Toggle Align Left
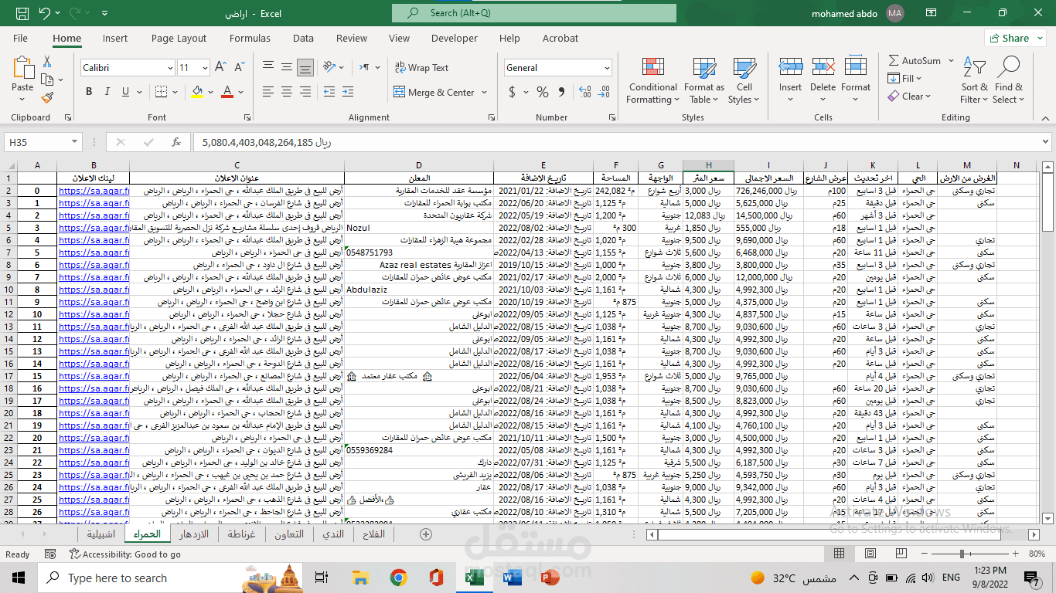Image resolution: width=1056 pixels, height=593 pixels. 268,92
